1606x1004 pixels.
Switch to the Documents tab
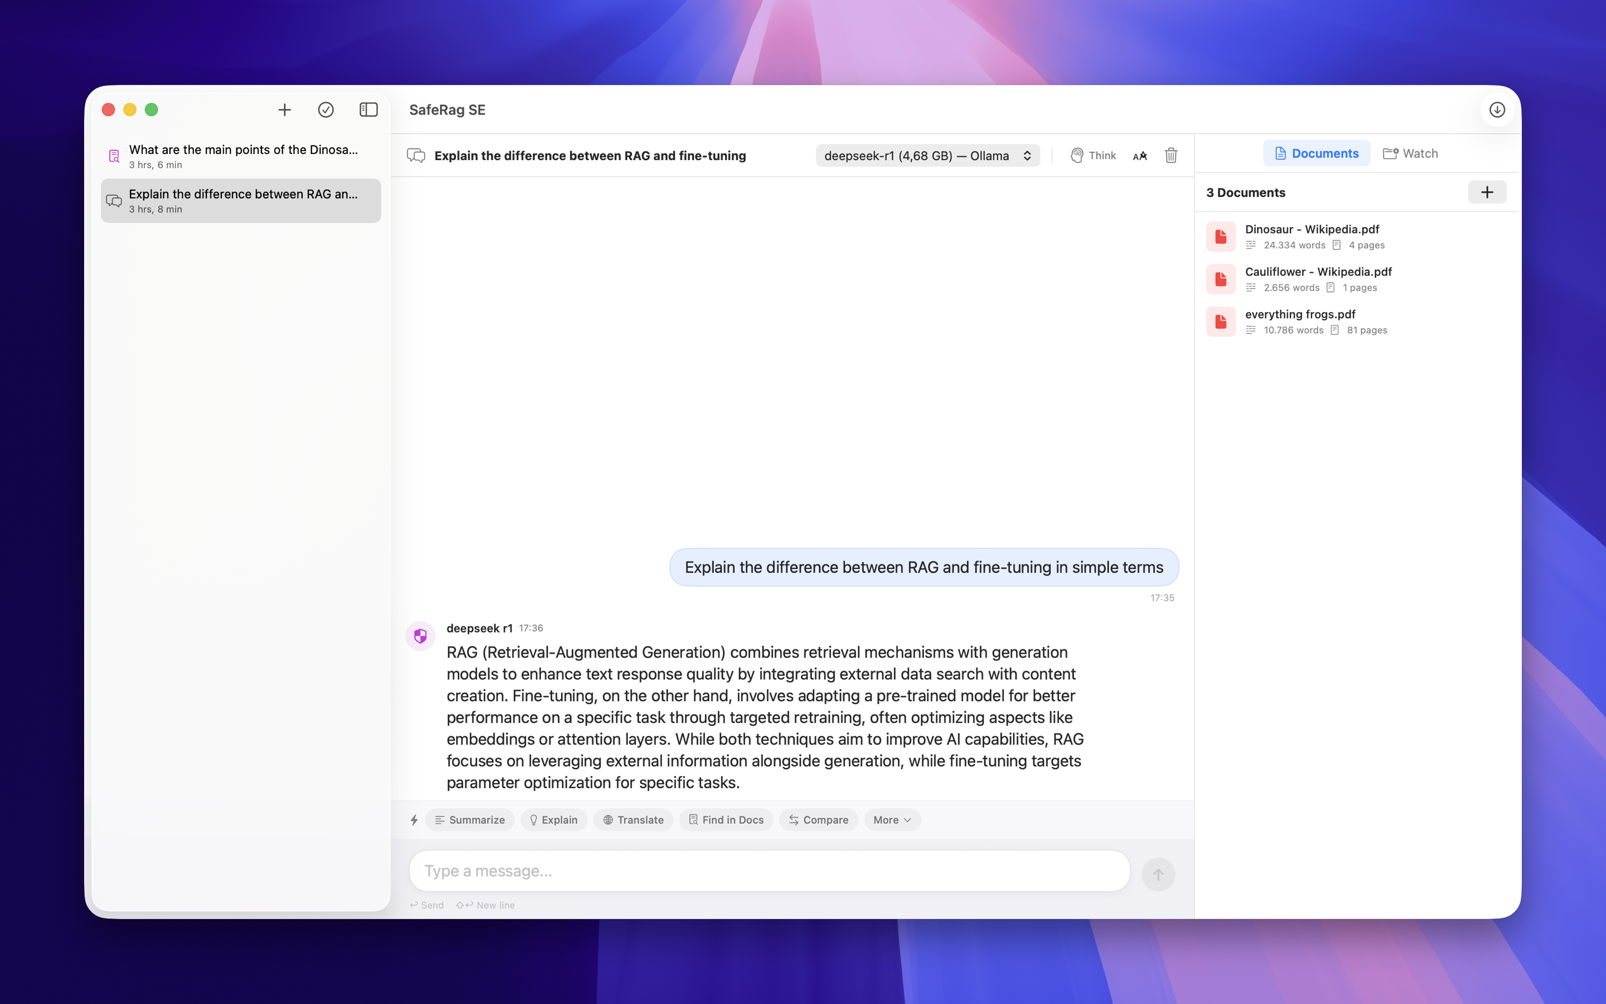[x=1316, y=153]
